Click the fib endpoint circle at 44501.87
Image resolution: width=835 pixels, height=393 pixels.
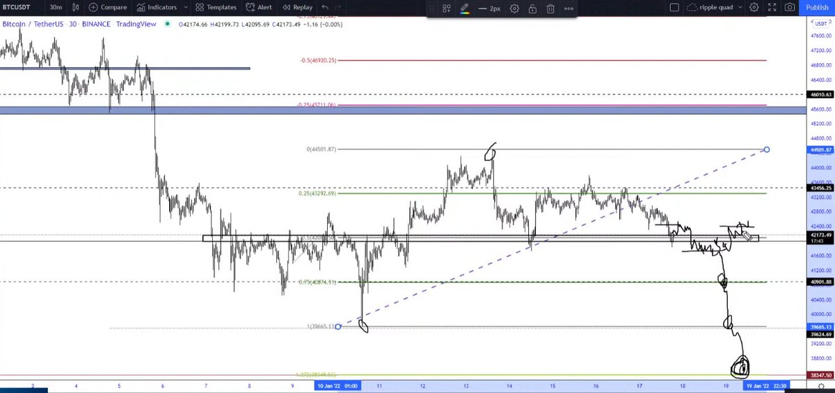point(767,149)
